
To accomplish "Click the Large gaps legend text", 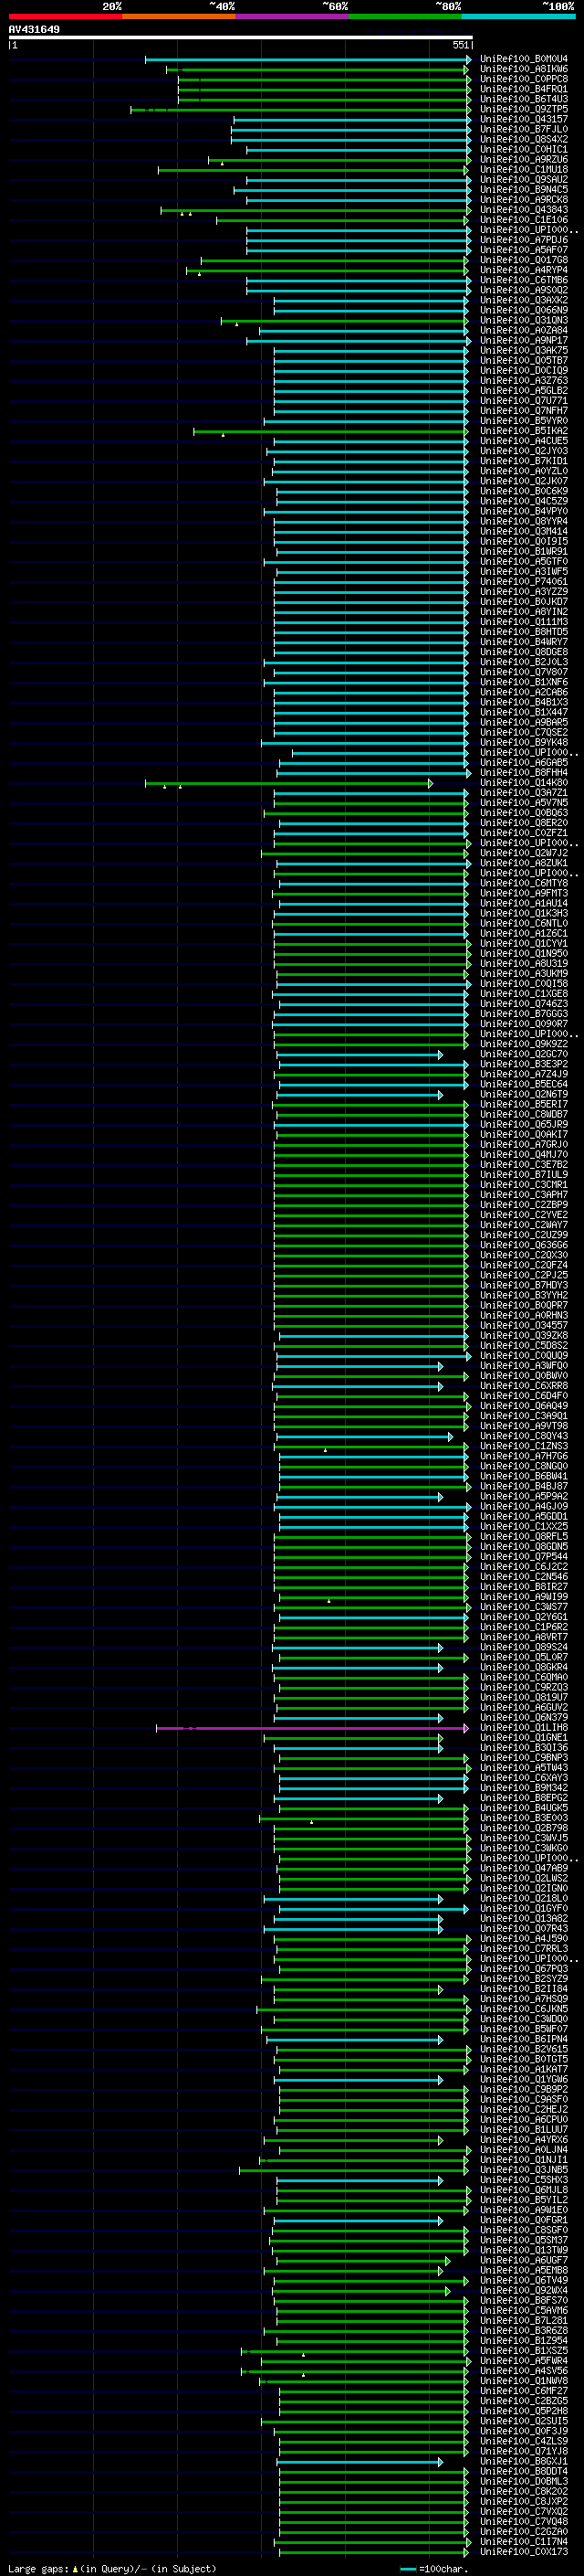I will pyautogui.click(x=112, y=2568).
